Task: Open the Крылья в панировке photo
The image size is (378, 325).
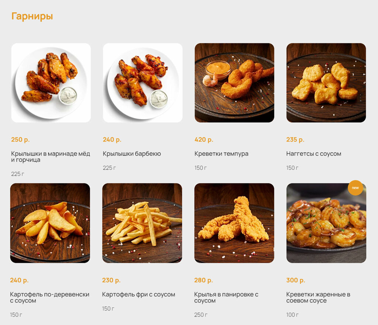Action: click(234, 223)
